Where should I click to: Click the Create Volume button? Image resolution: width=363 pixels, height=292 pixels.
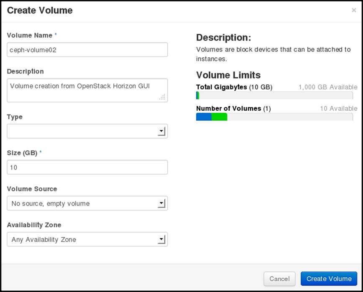(x=329, y=279)
